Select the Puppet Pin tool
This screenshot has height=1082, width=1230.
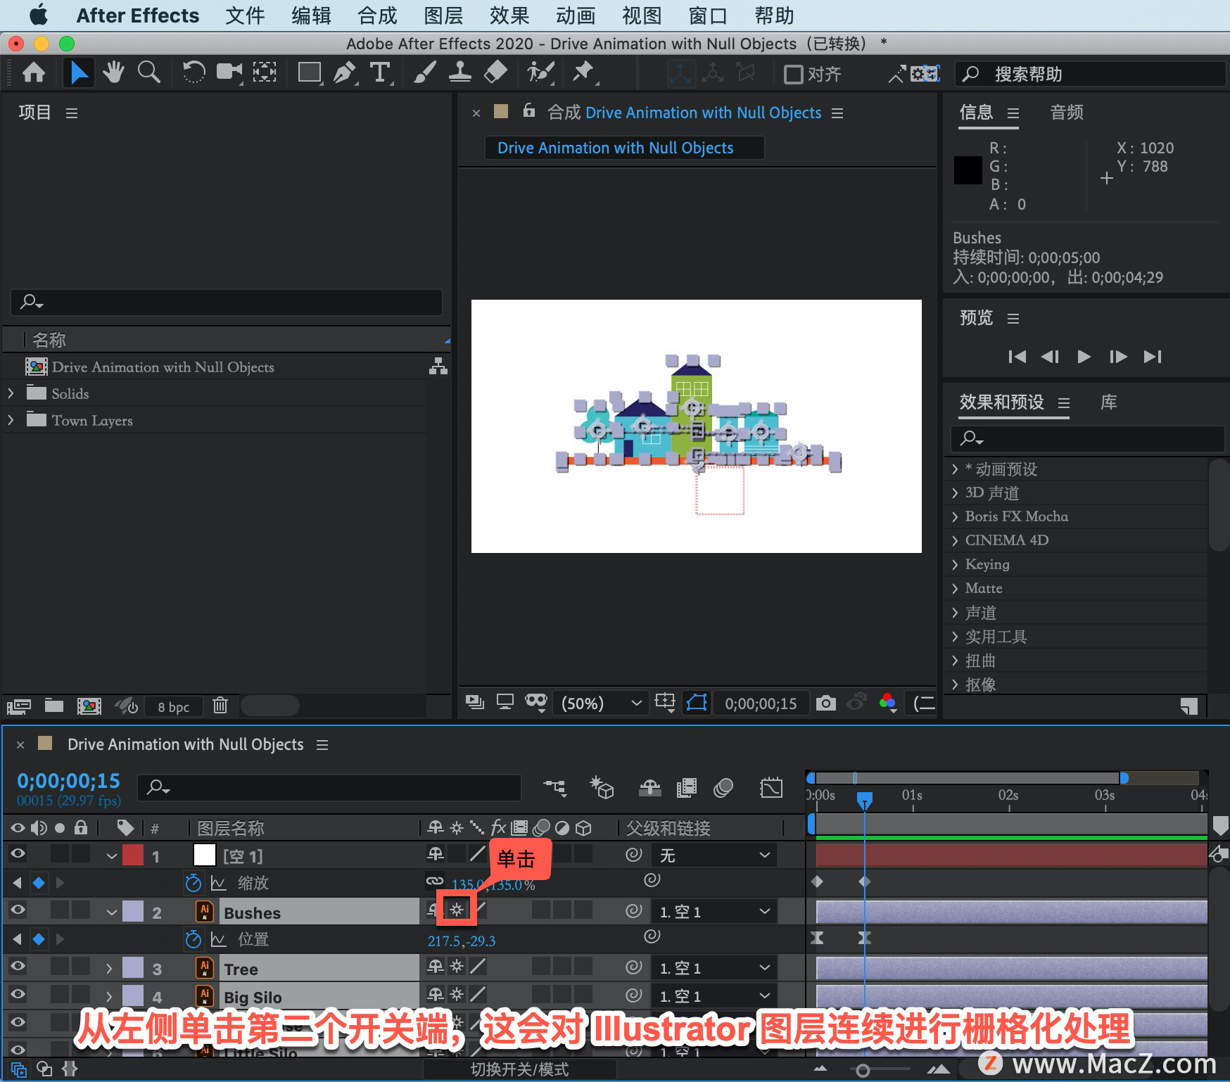pyautogui.click(x=583, y=72)
